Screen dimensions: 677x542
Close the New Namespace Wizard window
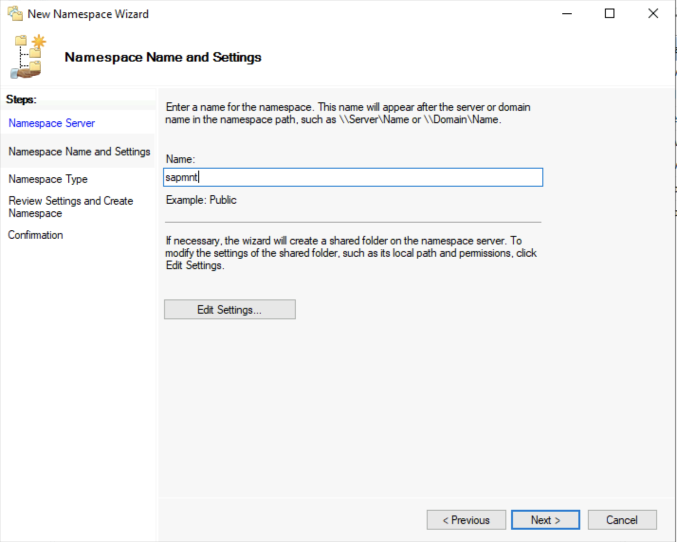[653, 14]
